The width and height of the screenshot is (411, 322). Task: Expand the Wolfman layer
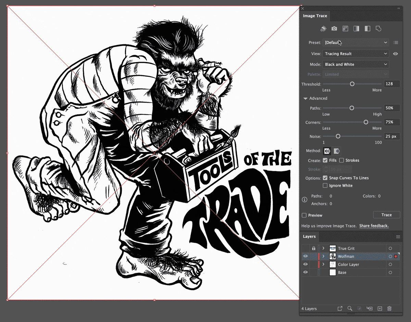pos(323,257)
